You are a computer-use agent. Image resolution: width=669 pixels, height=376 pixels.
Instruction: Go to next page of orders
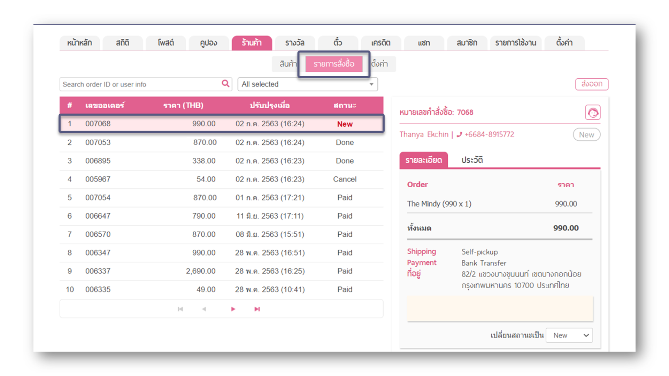point(233,309)
